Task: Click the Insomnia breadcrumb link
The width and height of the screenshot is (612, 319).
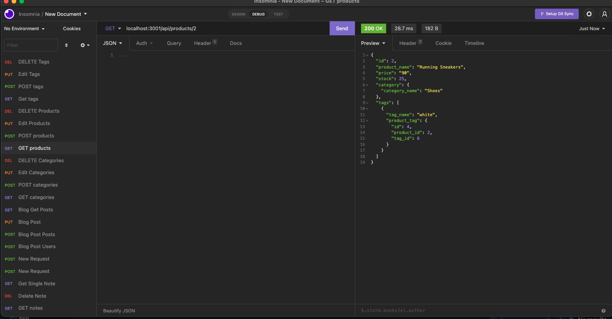Action: [x=29, y=14]
